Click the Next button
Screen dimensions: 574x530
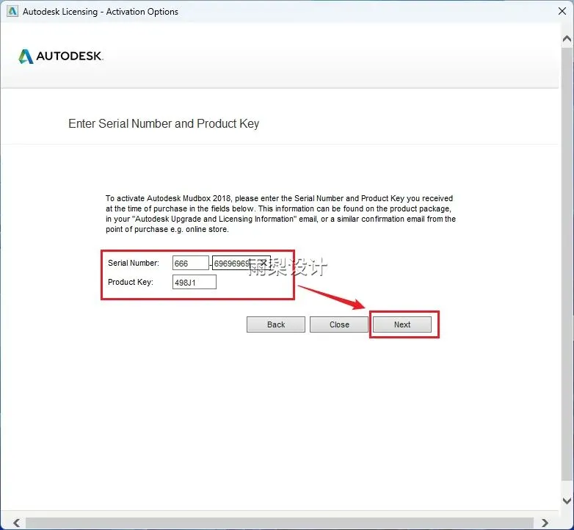click(x=402, y=324)
